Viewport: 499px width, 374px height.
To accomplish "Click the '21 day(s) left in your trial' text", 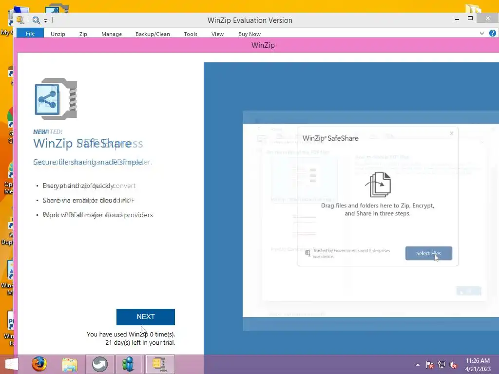I will click(140, 343).
